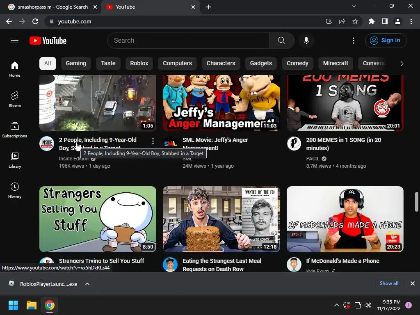Open PACIL channel avatar
The height and width of the screenshot is (315, 420).
tap(294, 144)
